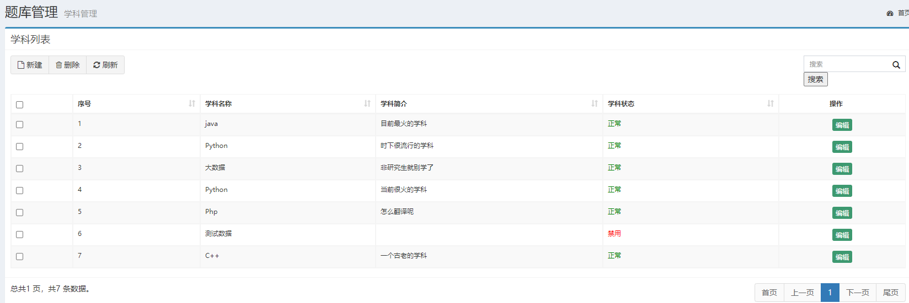Click the red 禁用 status text
Screen dimensions: 909x303
coord(614,234)
